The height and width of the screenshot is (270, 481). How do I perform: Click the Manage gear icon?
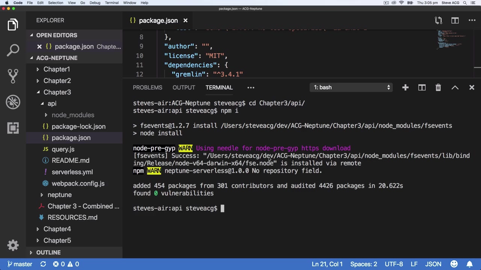click(13, 245)
